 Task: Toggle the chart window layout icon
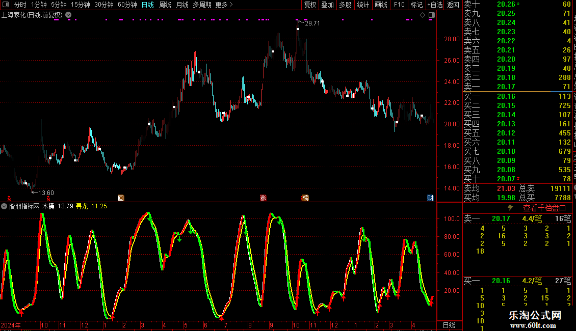click(432, 15)
